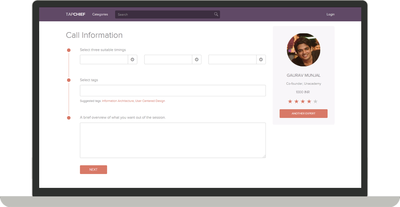Click the TAPCHIEF logo
Viewport: 400px width, 207px height.
75,14
